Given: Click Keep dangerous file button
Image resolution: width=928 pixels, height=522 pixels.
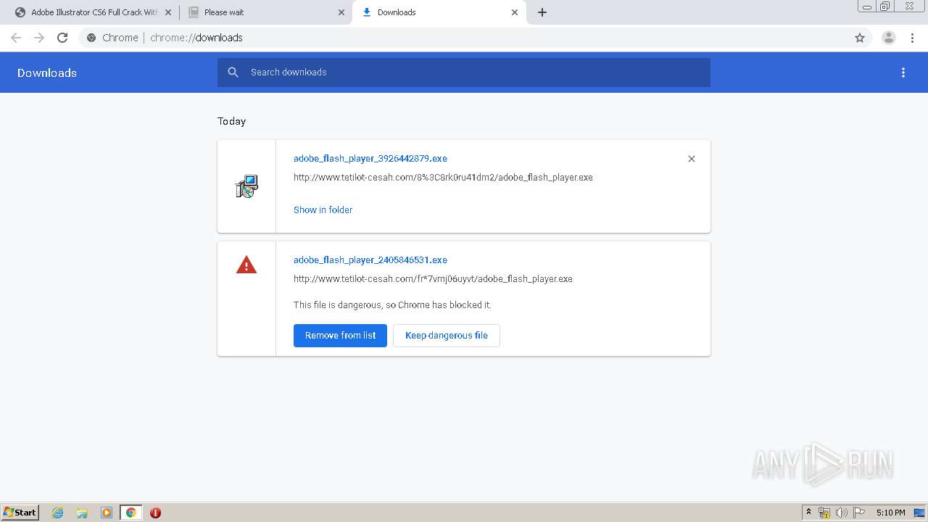Looking at the screenshot, I should pyautogui.click(x=447, y=335).
